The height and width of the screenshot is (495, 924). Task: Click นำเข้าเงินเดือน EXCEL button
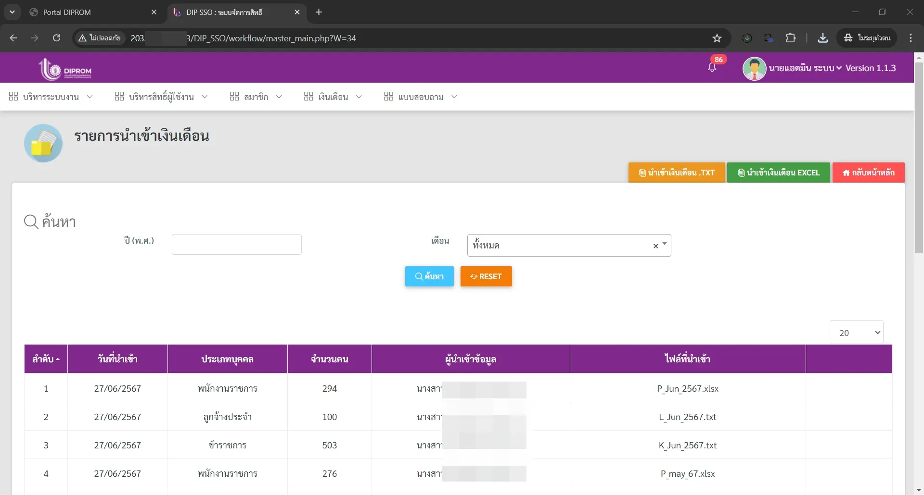(779, 173)
